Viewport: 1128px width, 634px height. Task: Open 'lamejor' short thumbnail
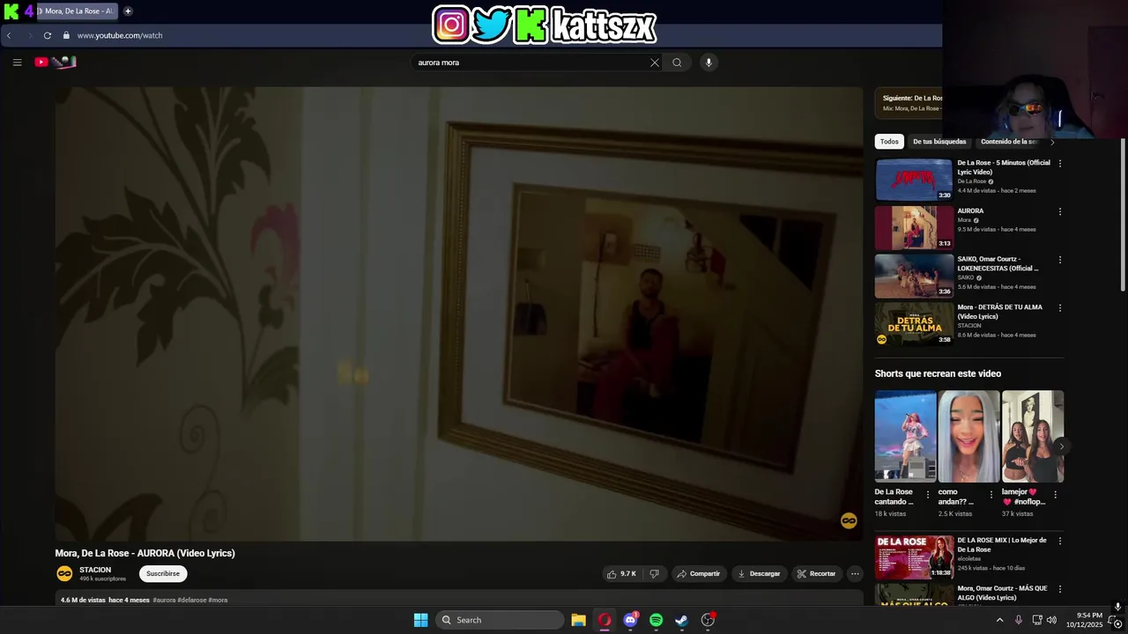click(x=1033, y=437)
